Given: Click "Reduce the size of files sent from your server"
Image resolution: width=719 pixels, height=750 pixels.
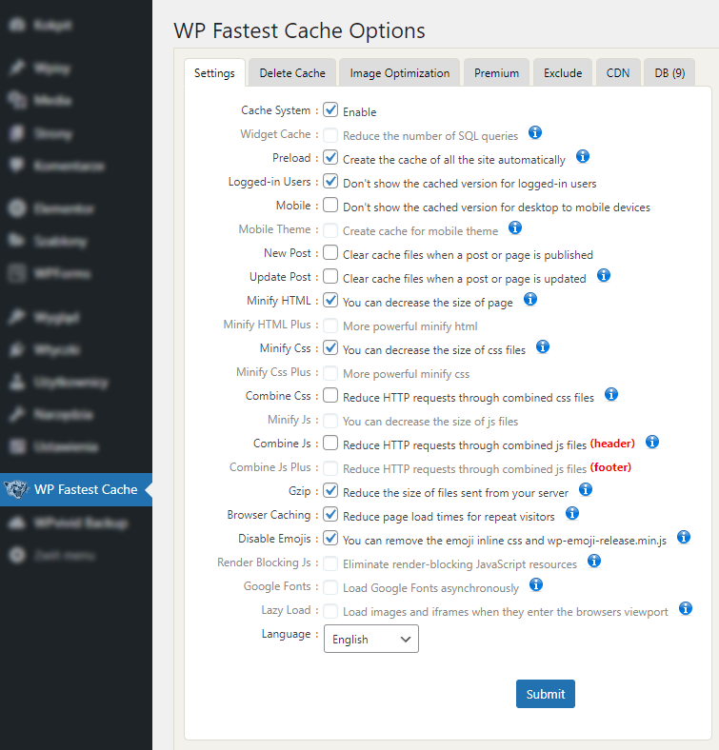Looking at the screenshot, I should click(x=455, y=493).
